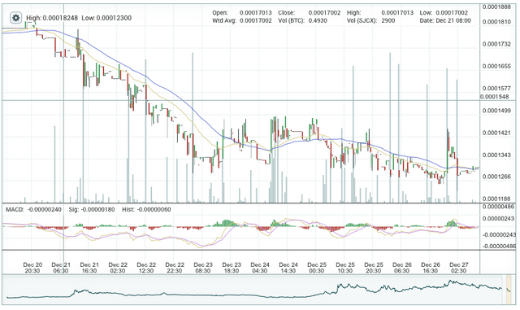The image size is (520, 310).
Task: Click the range selector handle in the overview strip
Action: [x=509, y=289]
